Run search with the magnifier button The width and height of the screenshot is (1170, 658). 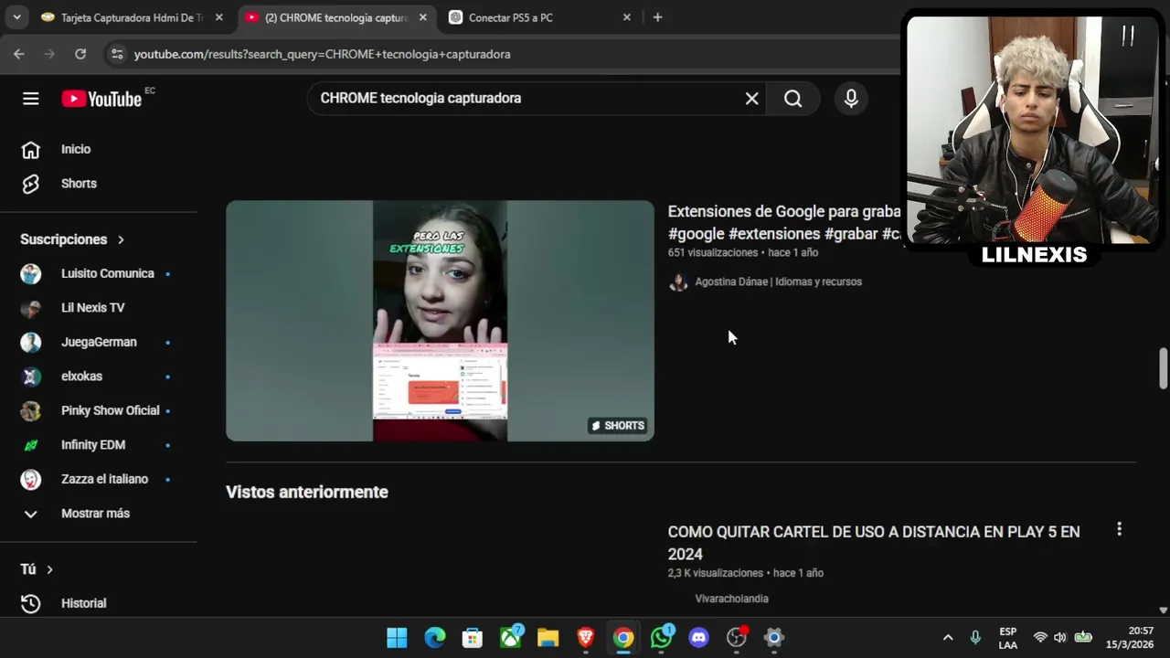pos(792,99)
